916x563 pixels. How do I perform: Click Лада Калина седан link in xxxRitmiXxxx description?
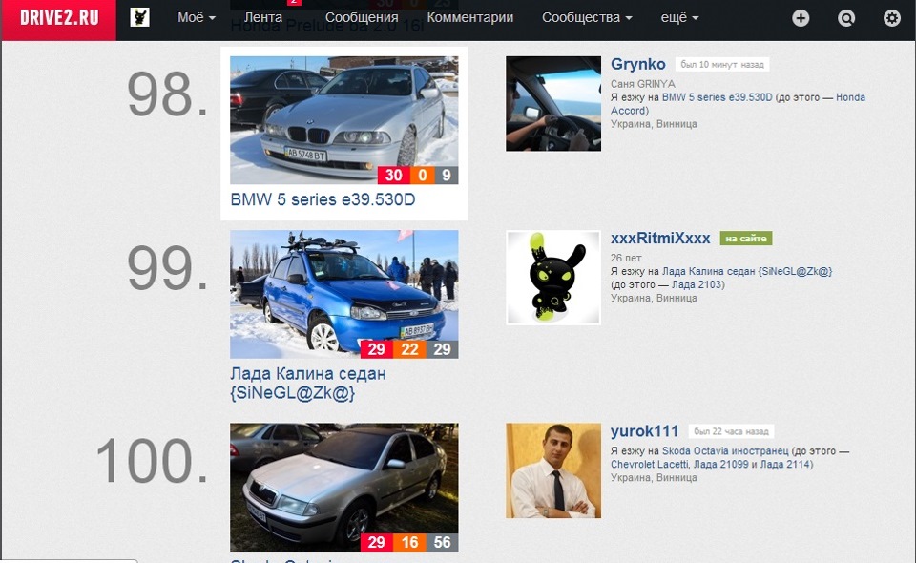point(746,271)
